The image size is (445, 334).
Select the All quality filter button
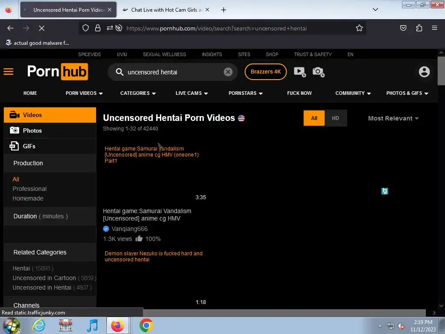pyautogui.click(x=314, y=118)
